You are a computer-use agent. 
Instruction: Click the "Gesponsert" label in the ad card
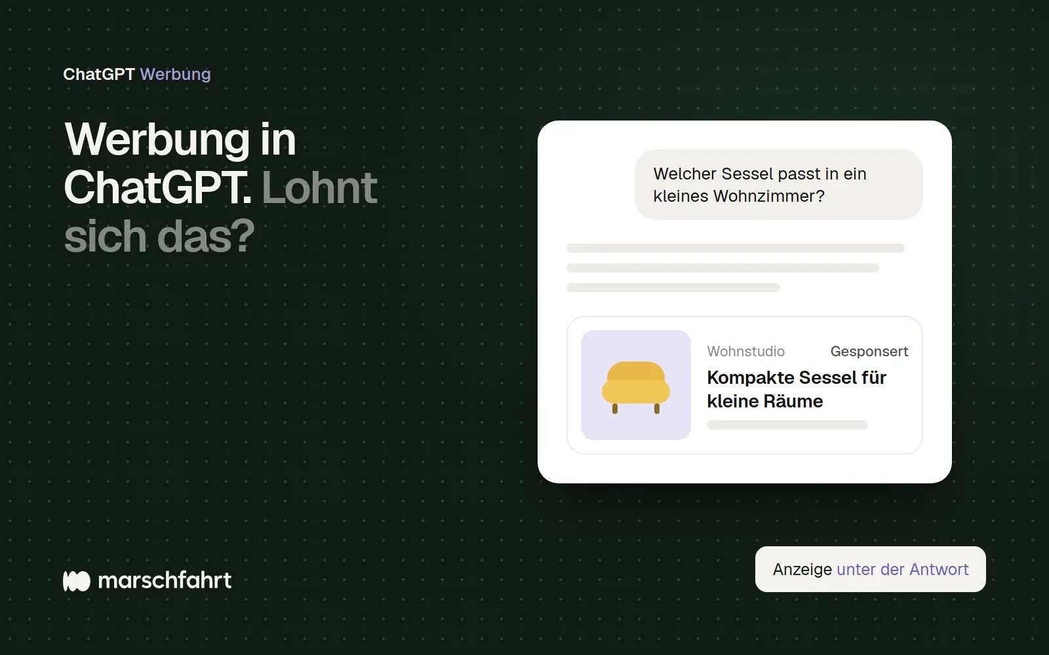point(869,351)
